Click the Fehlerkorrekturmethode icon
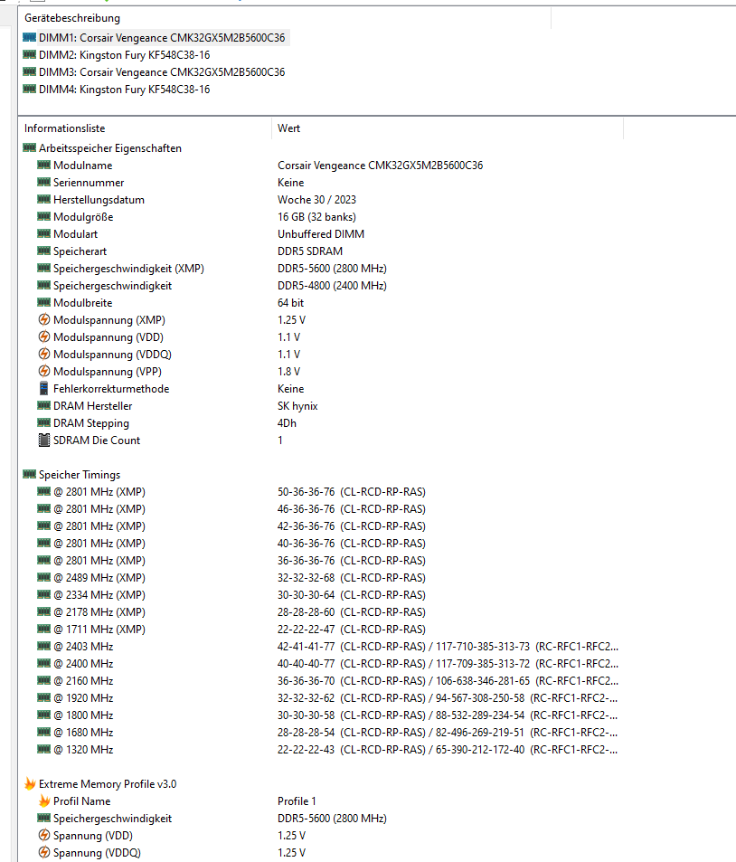Image resolution: width=736 pixels, height=862 pixels. click(x=44, y=388)
